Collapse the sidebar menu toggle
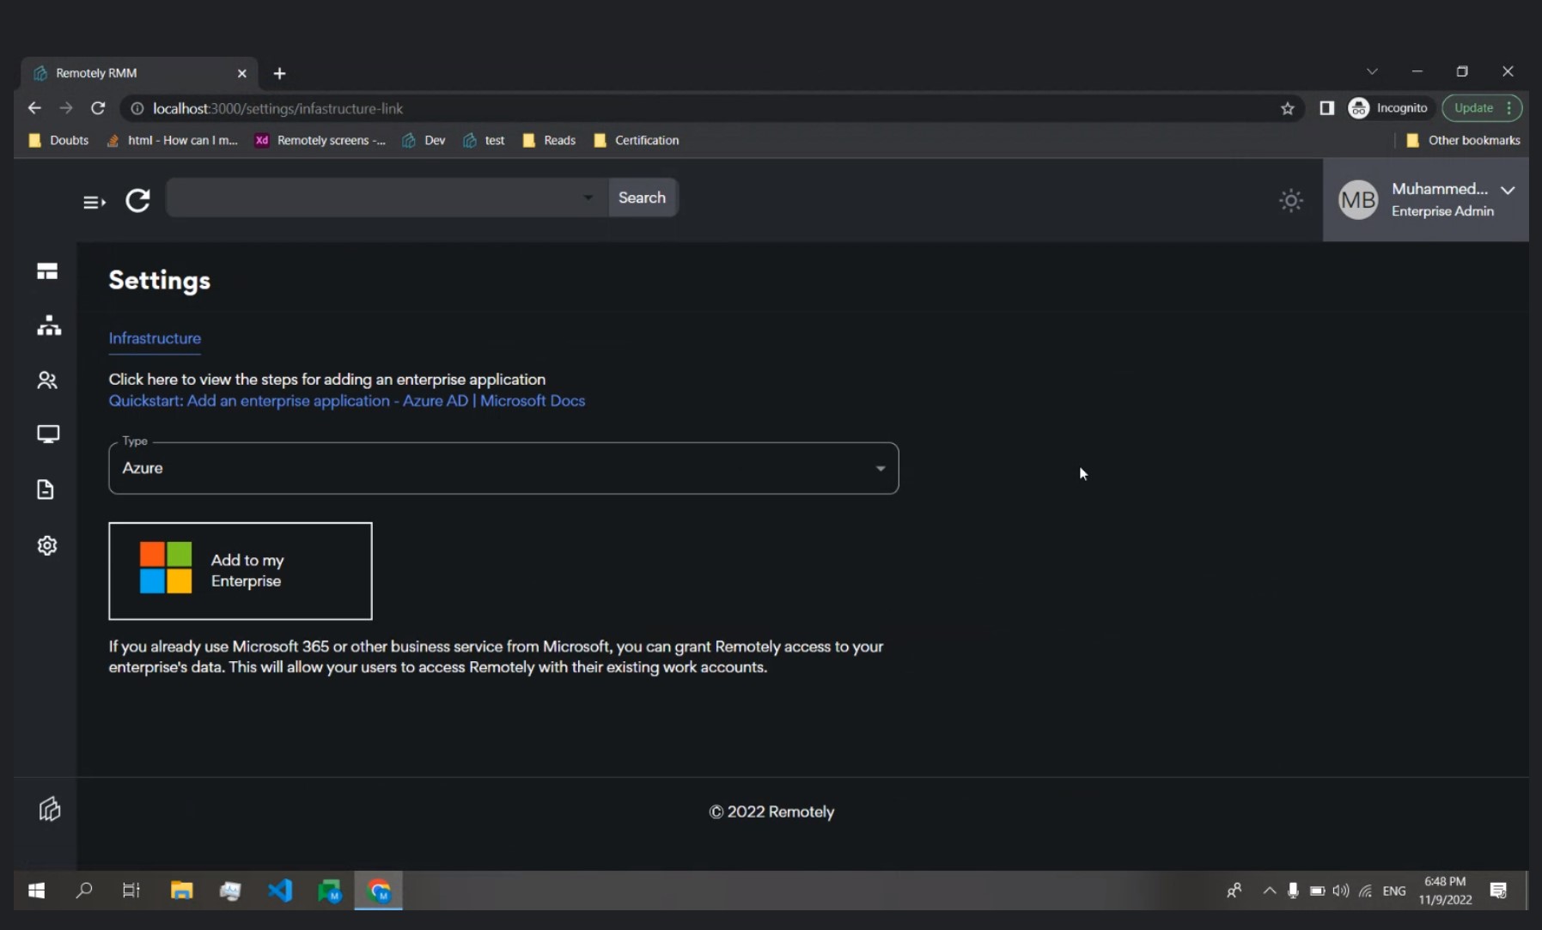Image resolution: width=1542 pixels, height=930 pixels. point(94,203)
